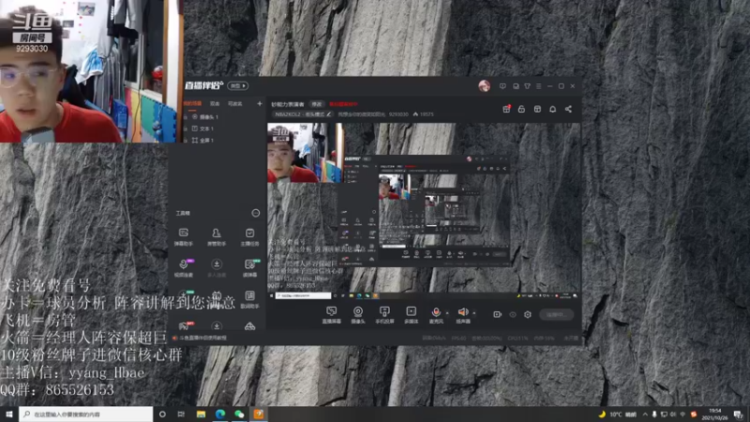Edit the NBA2KOL2 category tag
The image size is (750, 422).
click(x=302, y=114)
